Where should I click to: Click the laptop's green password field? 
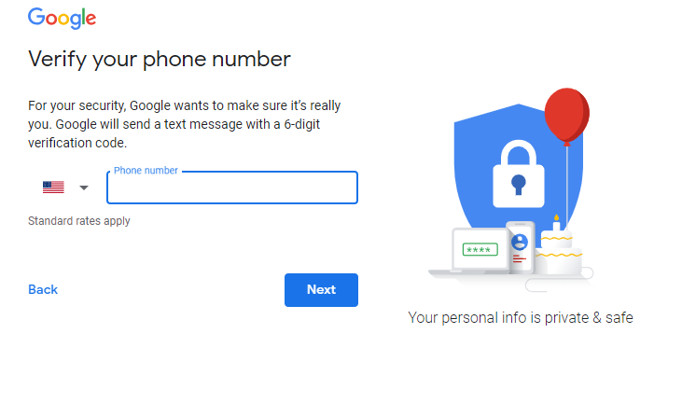coord(480,250)
